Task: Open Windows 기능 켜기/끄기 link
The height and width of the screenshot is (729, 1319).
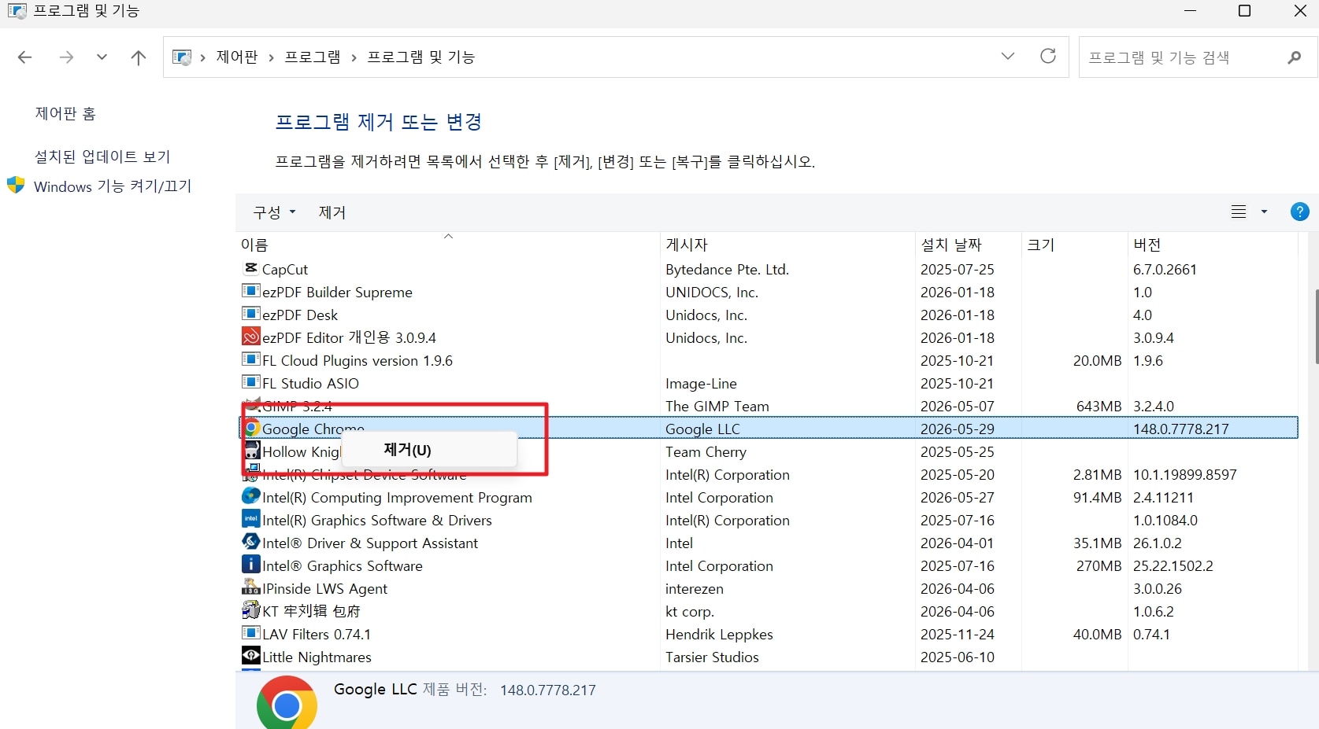Action: (113, 186)
